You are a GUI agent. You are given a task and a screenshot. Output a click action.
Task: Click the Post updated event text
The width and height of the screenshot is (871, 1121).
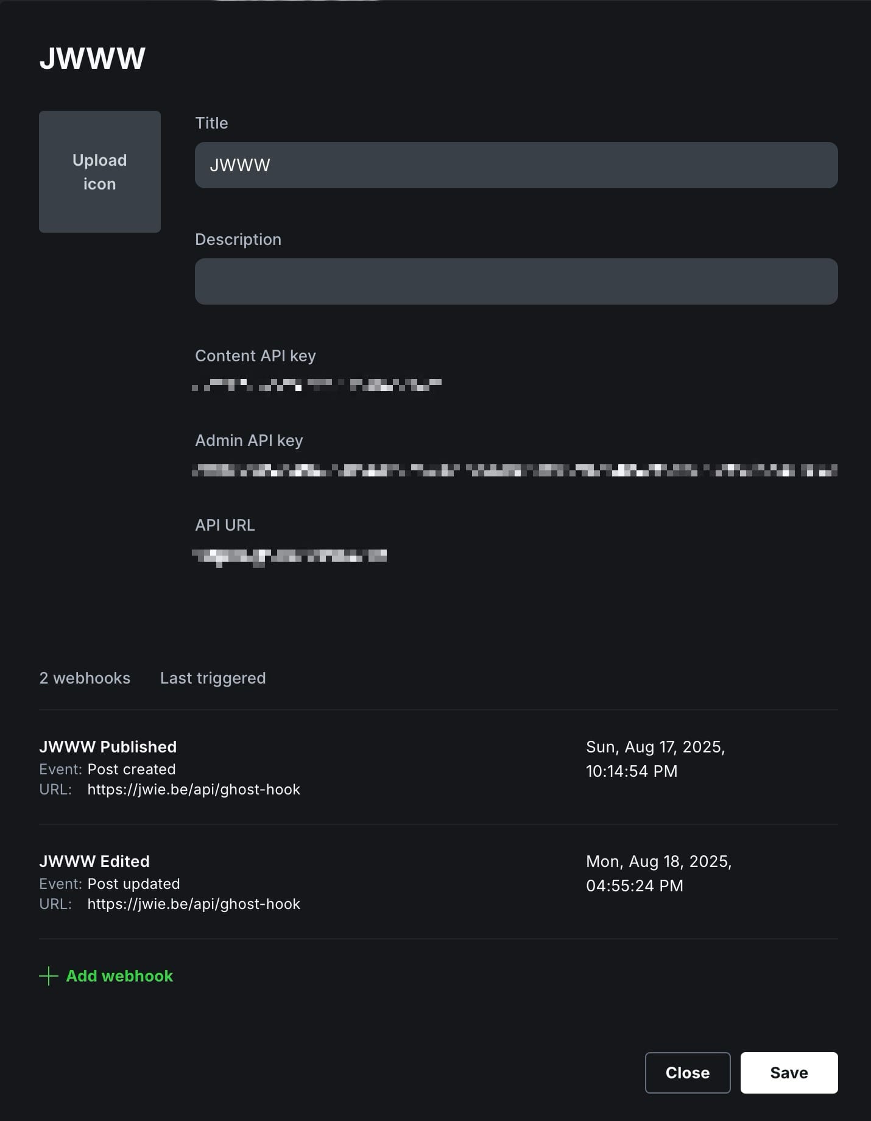click(x=134, y=884)
